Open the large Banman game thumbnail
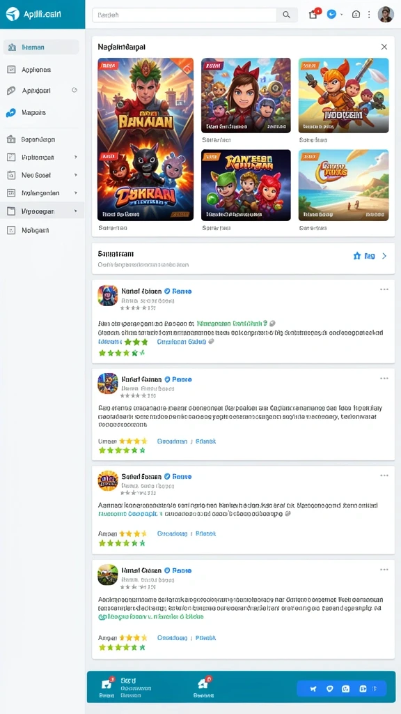 [146, 139]
